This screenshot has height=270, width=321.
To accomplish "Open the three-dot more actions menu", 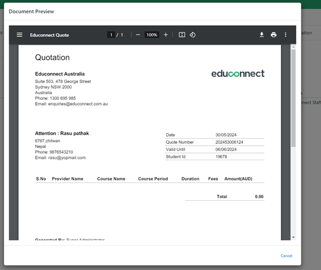I will 286,35.
